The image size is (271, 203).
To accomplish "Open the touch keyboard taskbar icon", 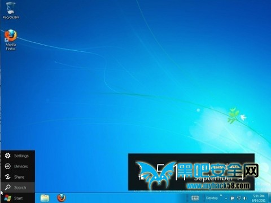I will [195, 198].
